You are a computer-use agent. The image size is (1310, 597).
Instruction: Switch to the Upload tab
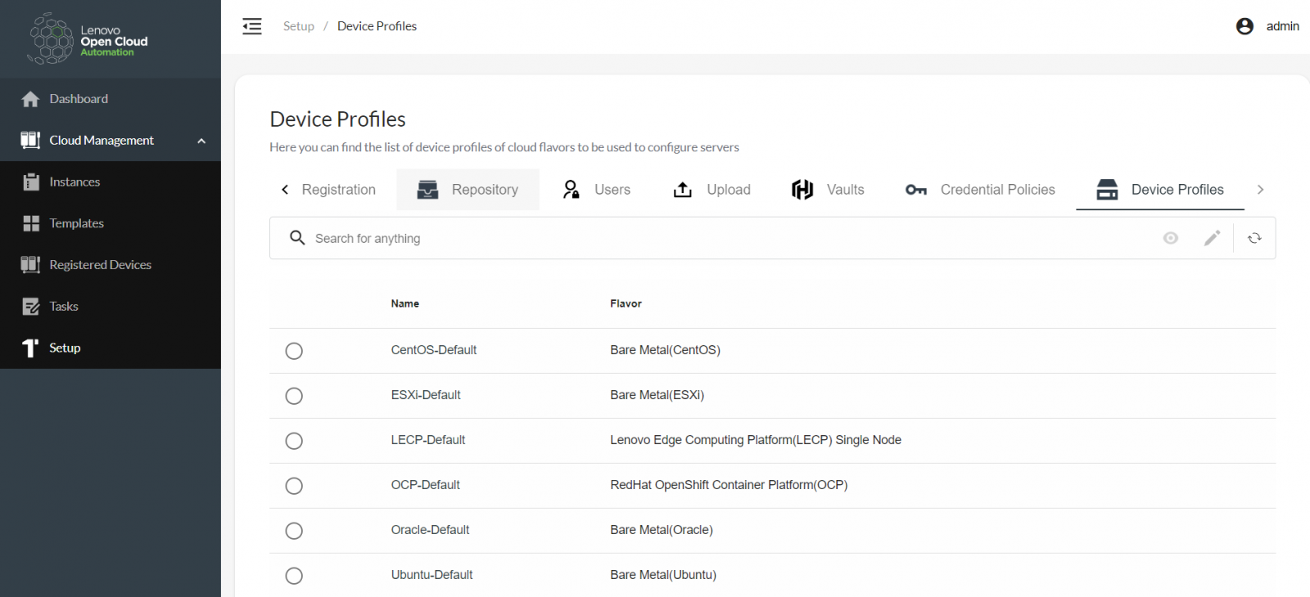pyautogui.click(x=712, y=190)
